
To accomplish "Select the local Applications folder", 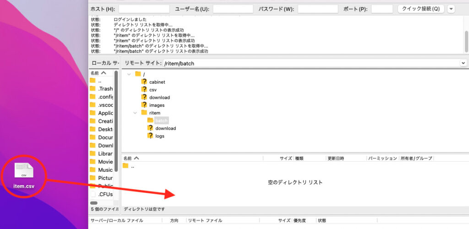I will [x=101, y=113].
